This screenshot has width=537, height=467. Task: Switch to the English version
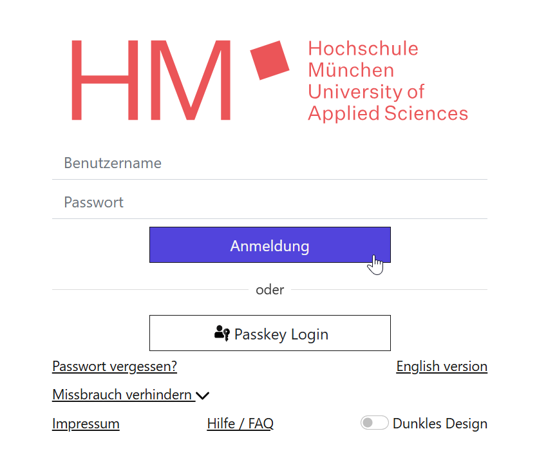[442, 367]
